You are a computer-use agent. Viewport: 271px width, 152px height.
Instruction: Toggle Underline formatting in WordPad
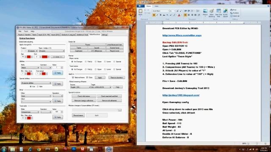pyautogui.click(x=160, y=15)
